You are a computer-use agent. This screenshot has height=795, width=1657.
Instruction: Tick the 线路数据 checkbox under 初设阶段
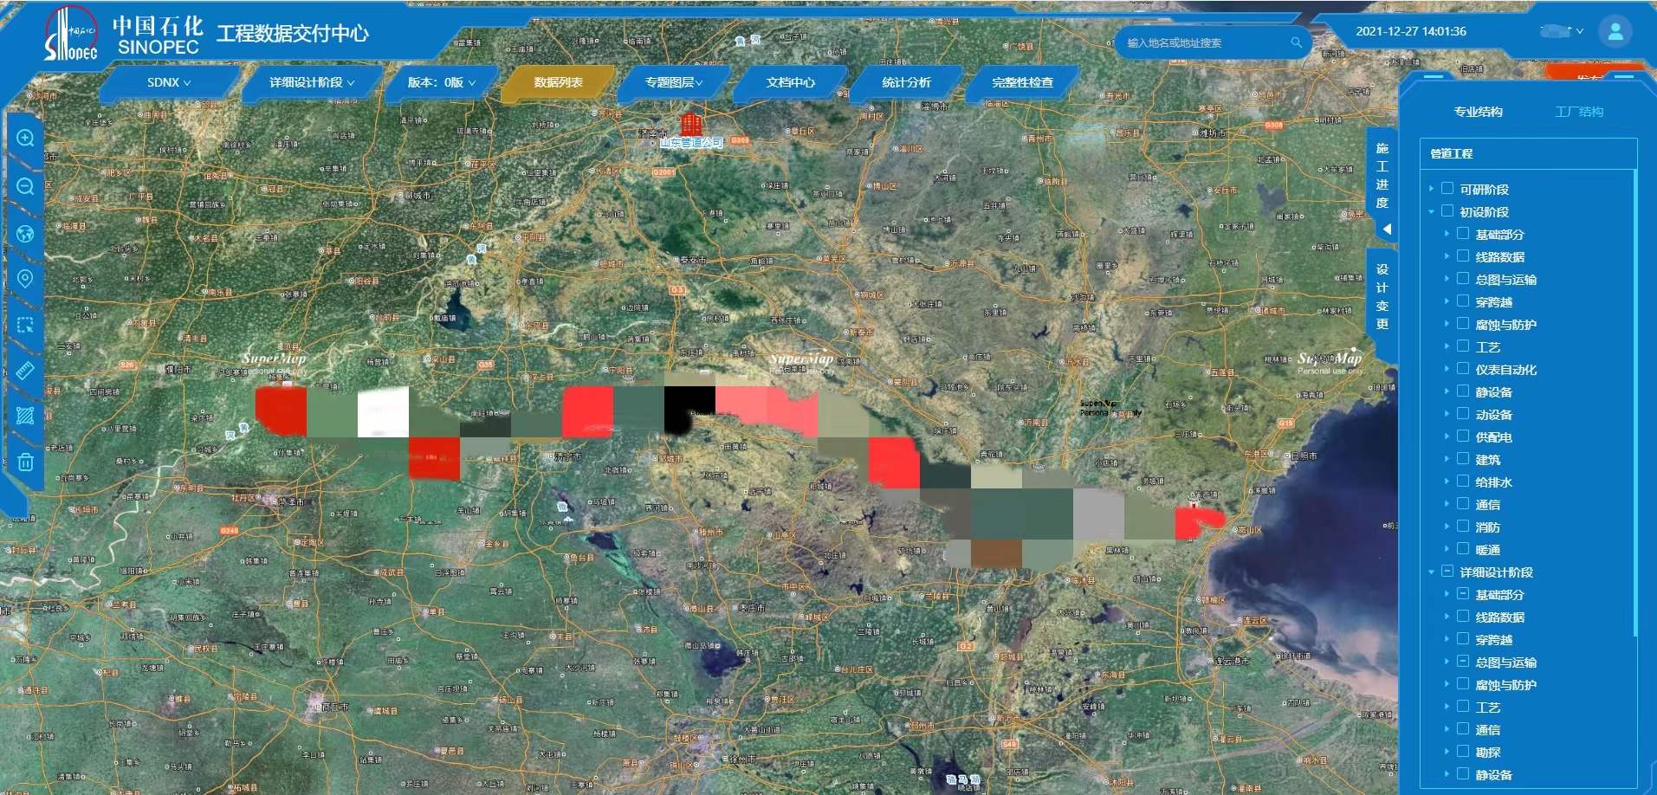point(1463,256)
